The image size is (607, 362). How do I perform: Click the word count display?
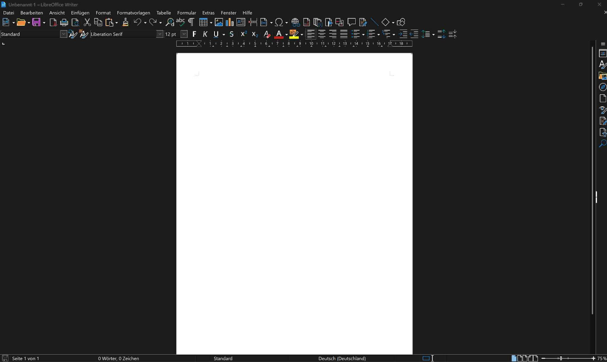119,358
